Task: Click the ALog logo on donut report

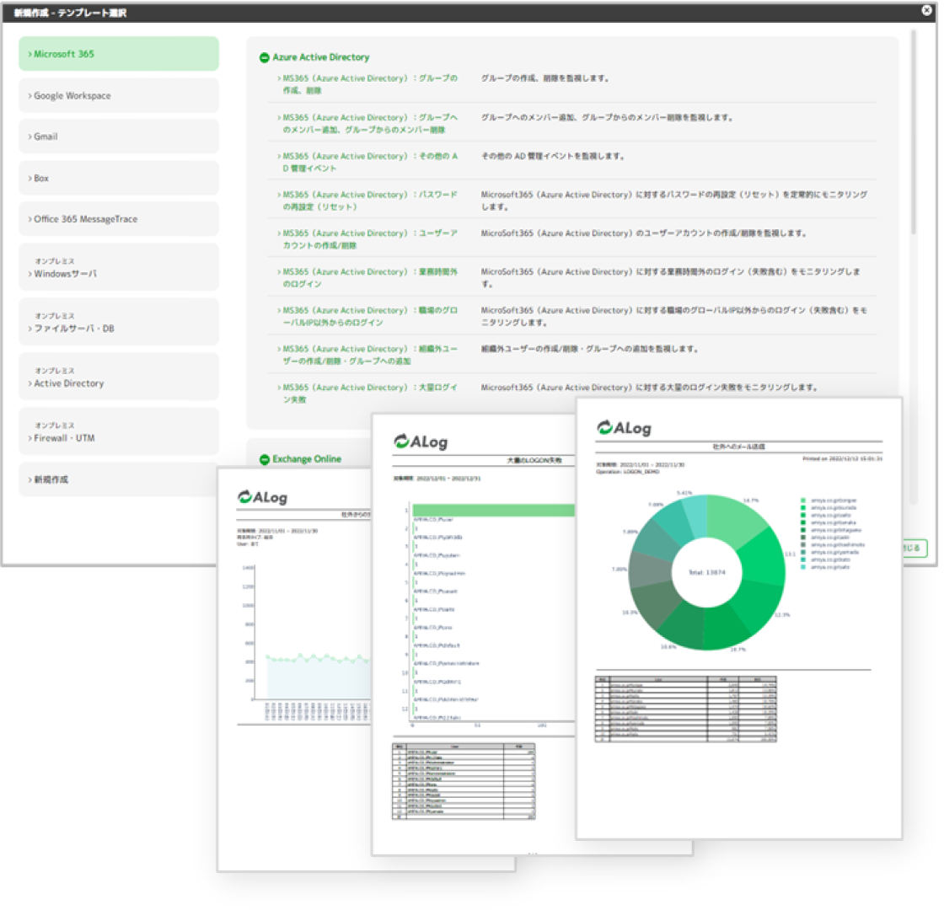Action: [x=625, y=428]
